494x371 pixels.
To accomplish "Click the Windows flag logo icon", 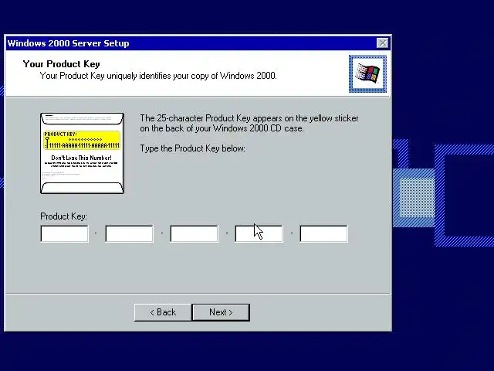I will (x=367, y=74).
